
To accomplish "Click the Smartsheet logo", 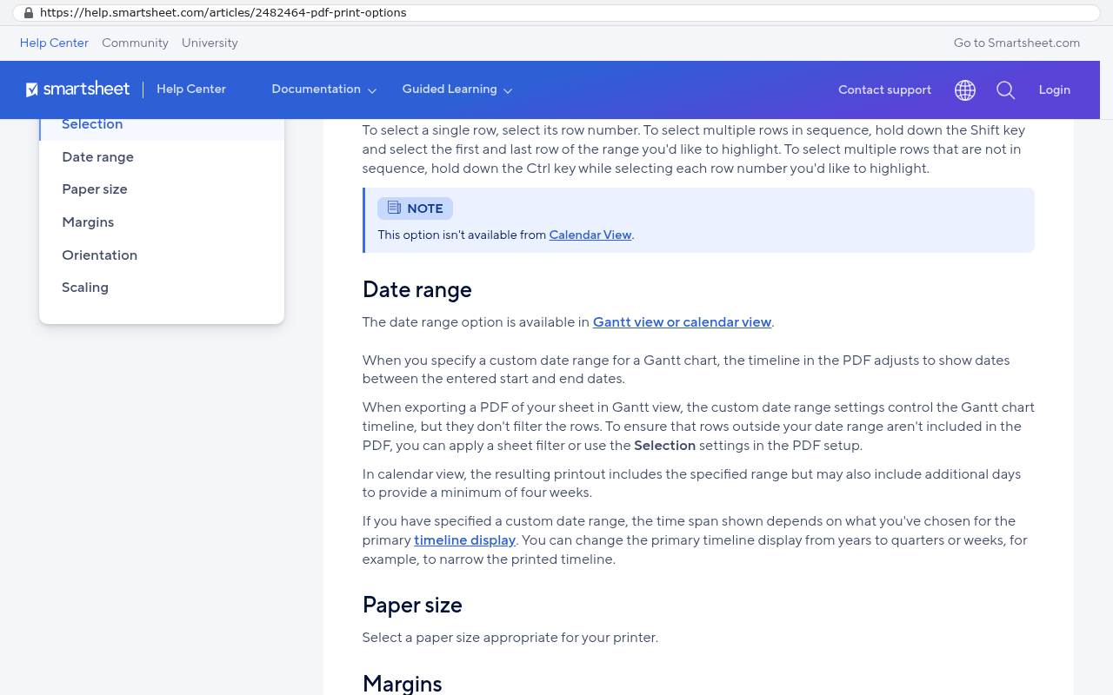I will 77,89.
